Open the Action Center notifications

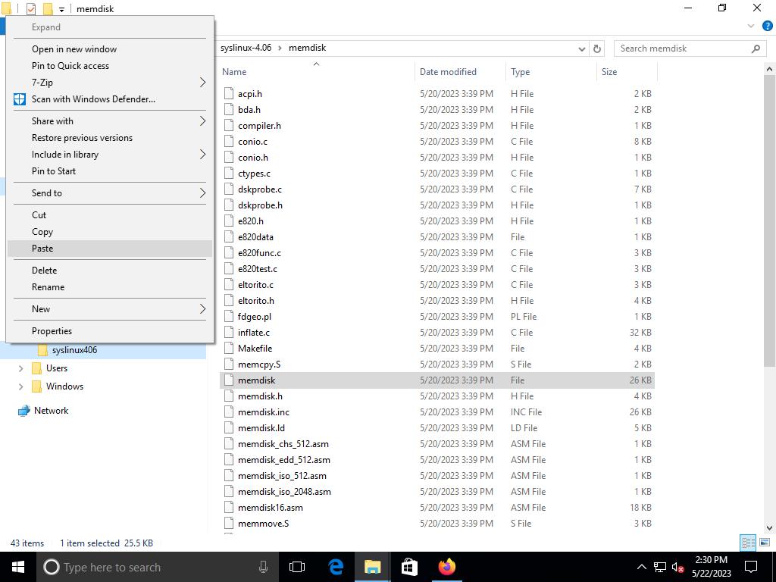click(752, 567)
